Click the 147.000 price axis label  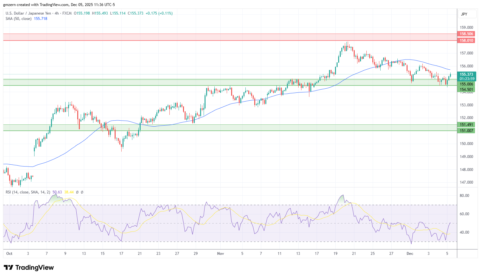pos(466,182)
